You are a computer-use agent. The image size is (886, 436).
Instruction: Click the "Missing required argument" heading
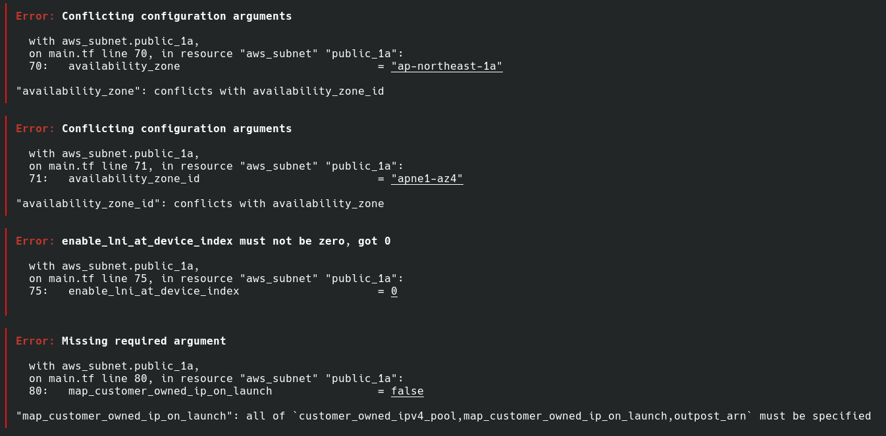144,341
